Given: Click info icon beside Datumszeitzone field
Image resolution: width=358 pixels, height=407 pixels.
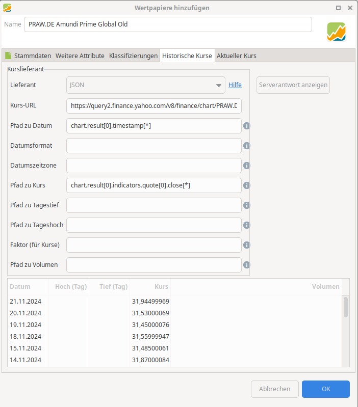Looking at the screenshot, I should (x=246, y=166).
